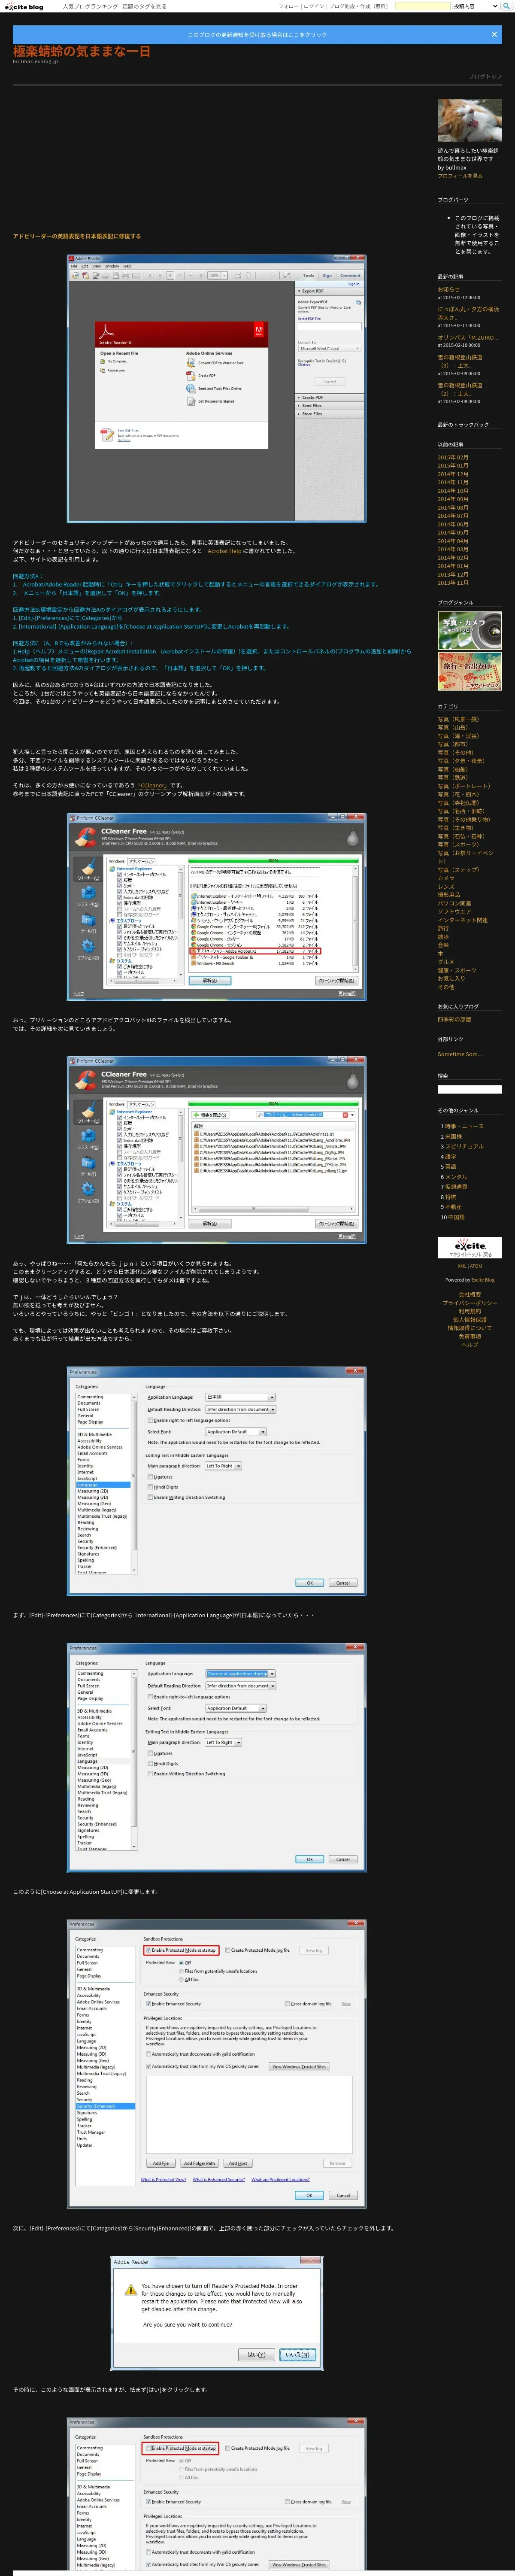Viewport: 515px width, 2576px height.
Task: Open archive 2015年 01月
Action: tap(453, 465)
